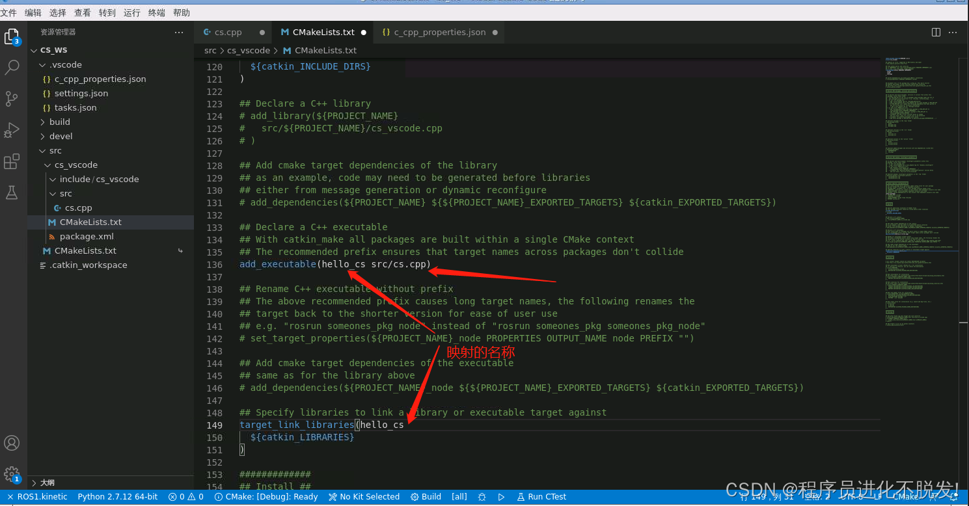Open the 帮助 menu
This screenshot has width=969, height=506.
(x=182, y=13)
